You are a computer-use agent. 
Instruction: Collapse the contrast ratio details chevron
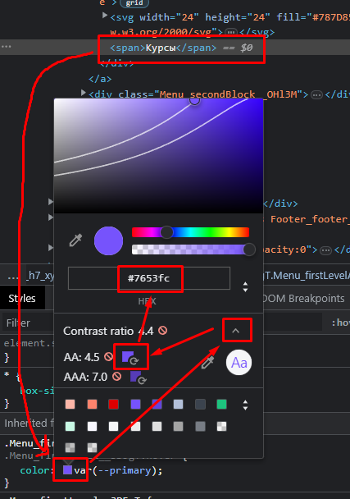coord(236,331)
